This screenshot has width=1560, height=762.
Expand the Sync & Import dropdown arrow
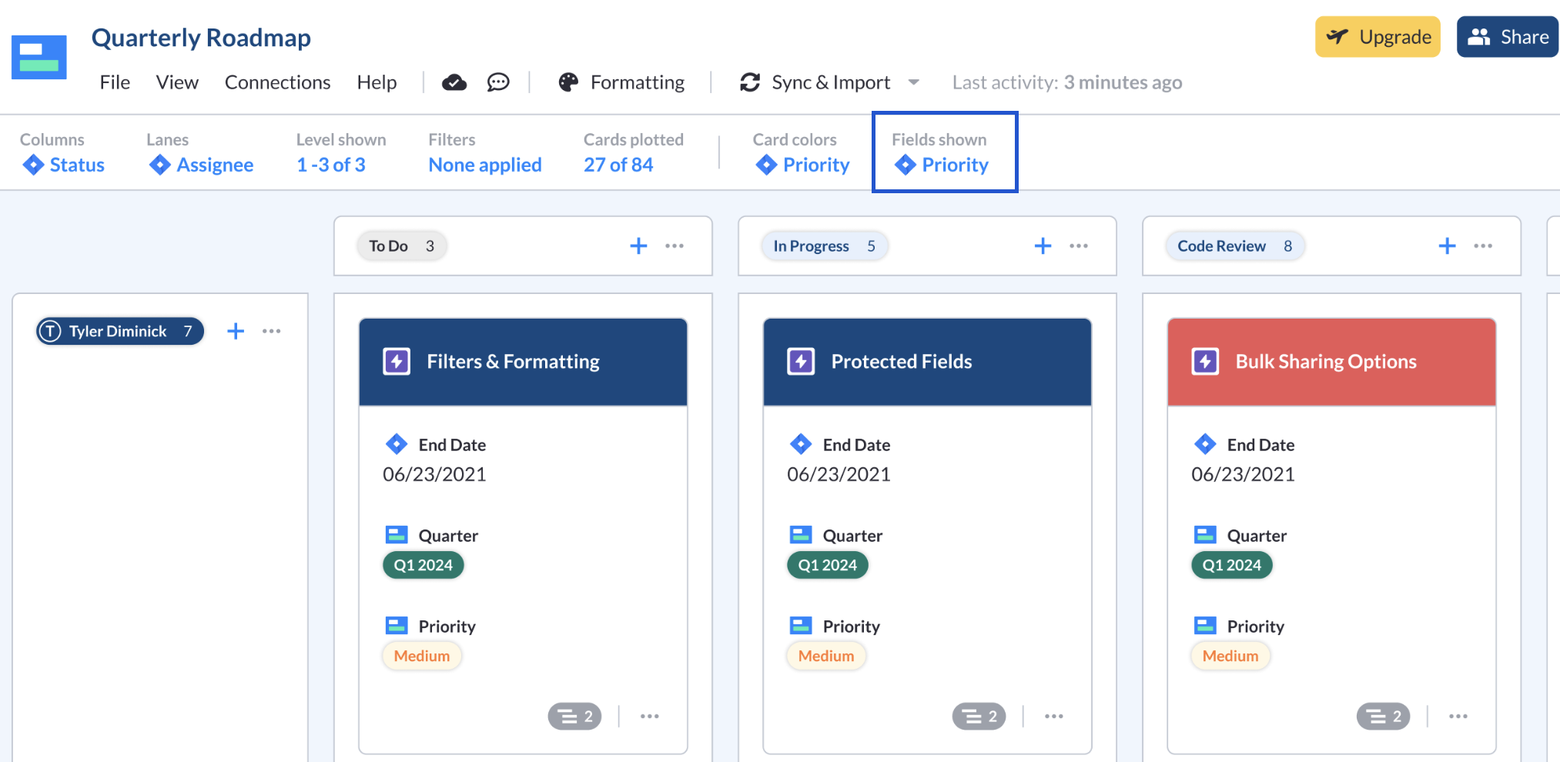(914, 82)
